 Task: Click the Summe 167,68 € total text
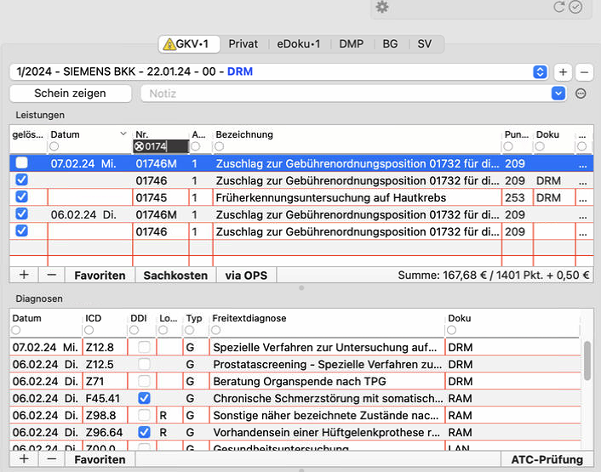(494, 276)
